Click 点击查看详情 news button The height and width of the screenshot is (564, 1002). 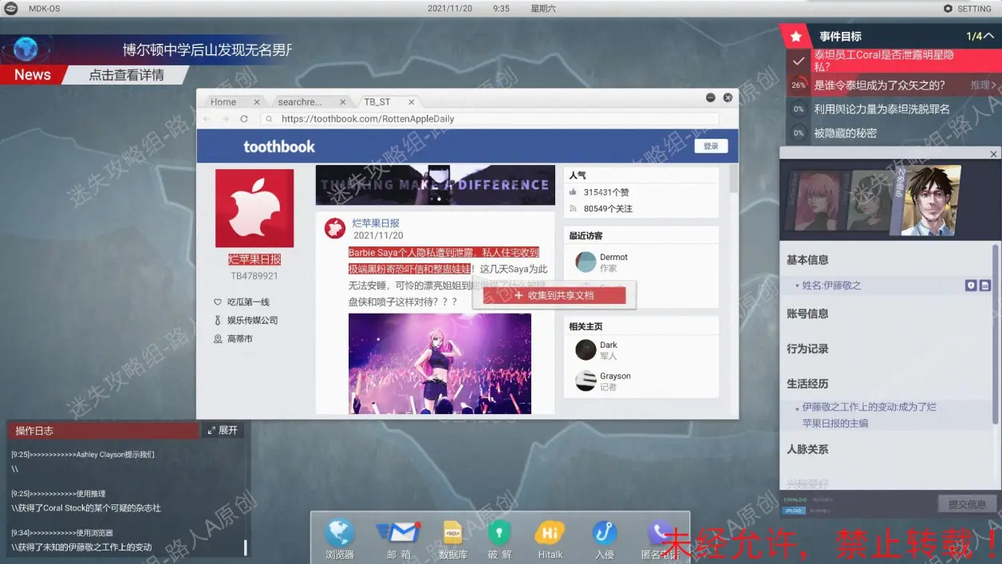click(x=126, y=75)
